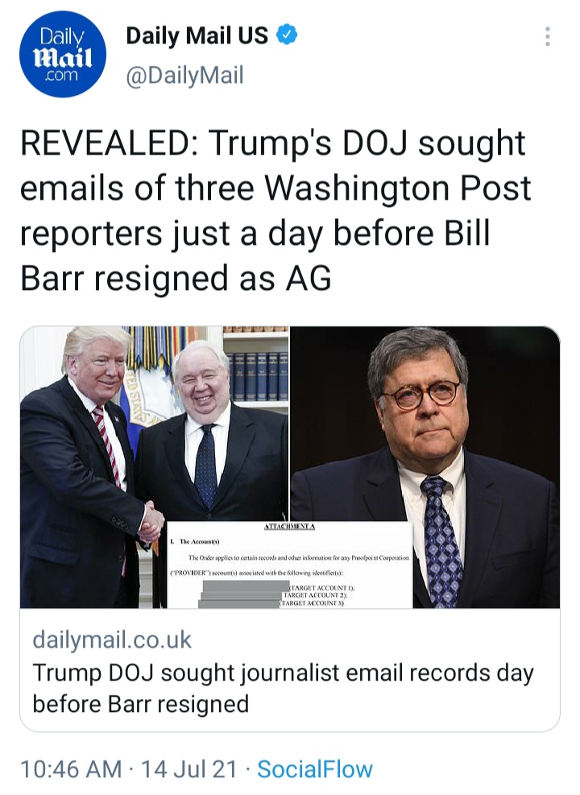Click the Daily Mail US display name
Image resolution: width=580 pixels, height=795 pixels.
click(197, 36)
